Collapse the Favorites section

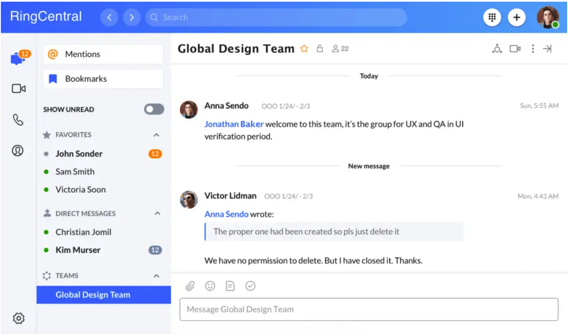[x=156, y=135]
